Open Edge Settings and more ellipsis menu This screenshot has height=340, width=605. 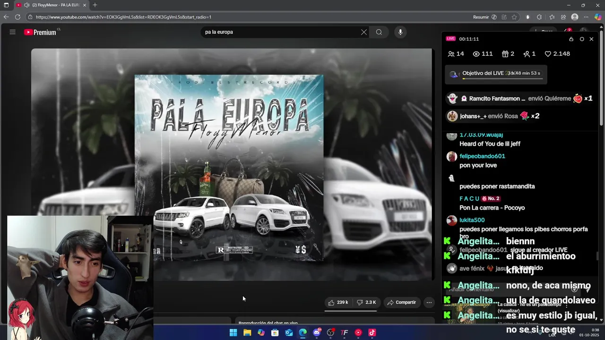(x=587, y=17)
